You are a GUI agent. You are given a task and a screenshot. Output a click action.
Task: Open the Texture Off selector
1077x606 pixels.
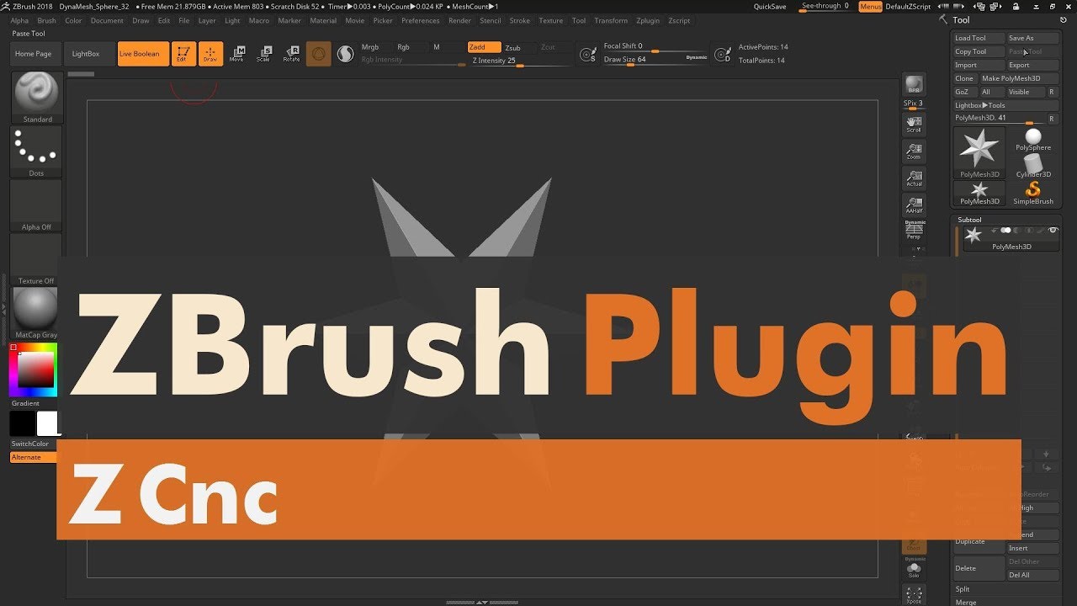[x=36, y=259]
